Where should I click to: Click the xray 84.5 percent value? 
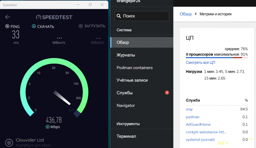tap(244, 109)
